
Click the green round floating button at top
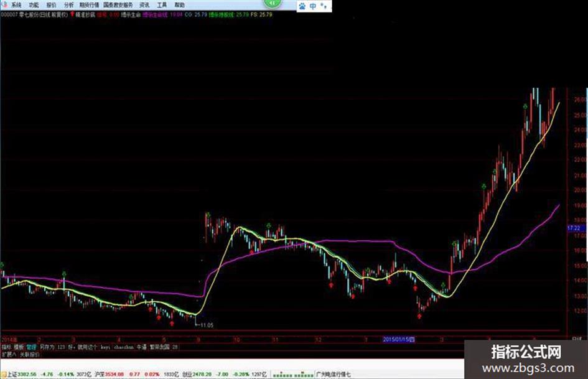273,3
